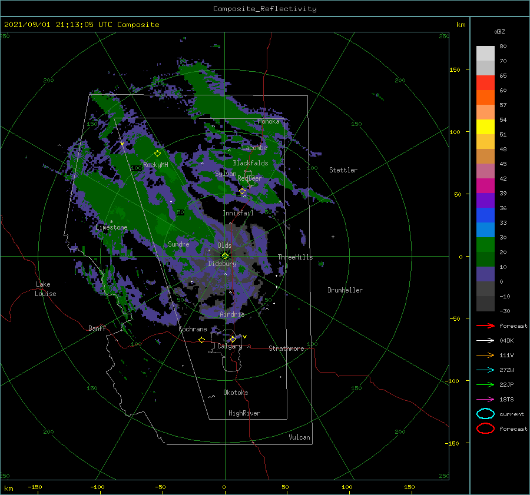
Task: Click the Drumheller map label
Action: [345, 290]
